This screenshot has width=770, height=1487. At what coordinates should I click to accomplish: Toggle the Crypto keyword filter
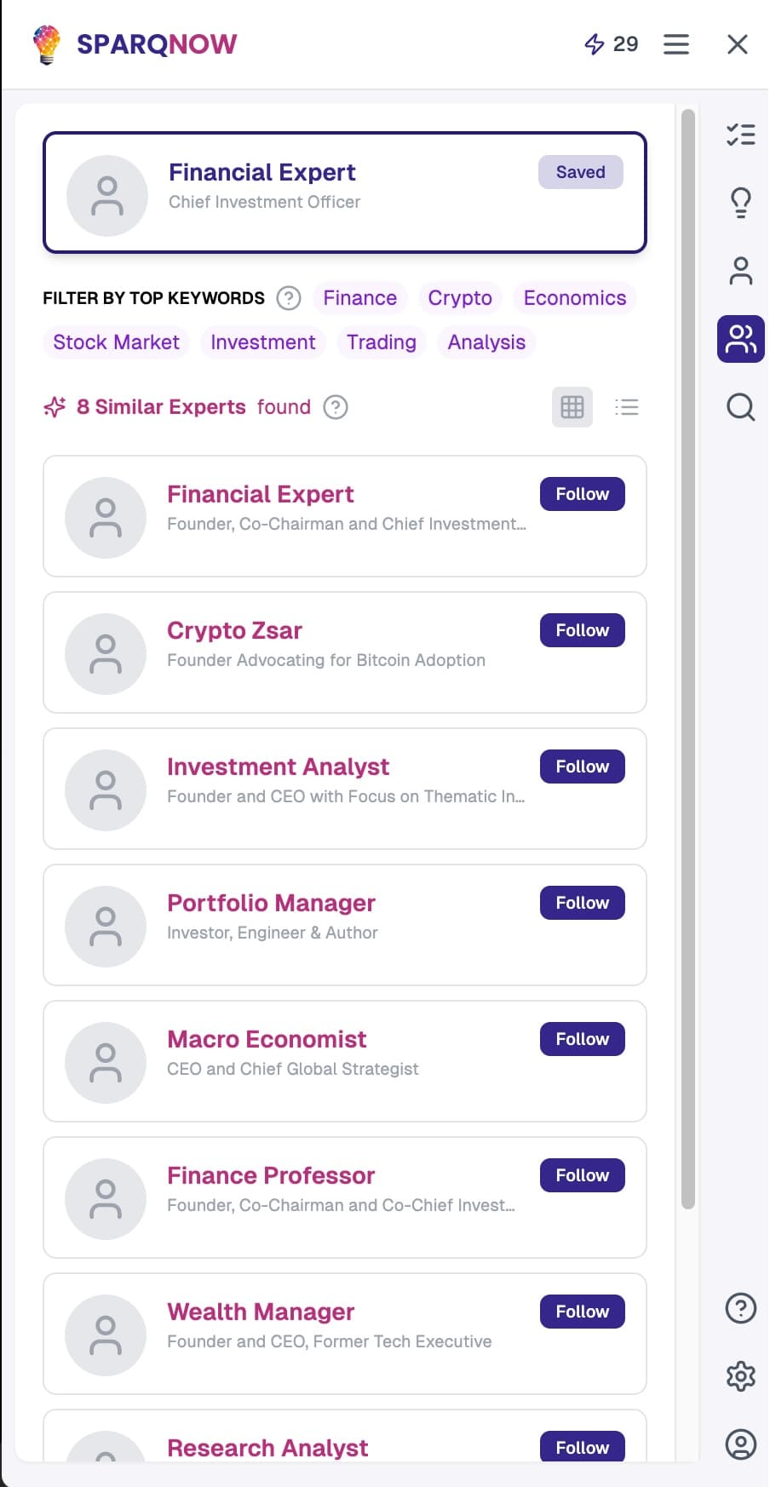coord(460,298)
